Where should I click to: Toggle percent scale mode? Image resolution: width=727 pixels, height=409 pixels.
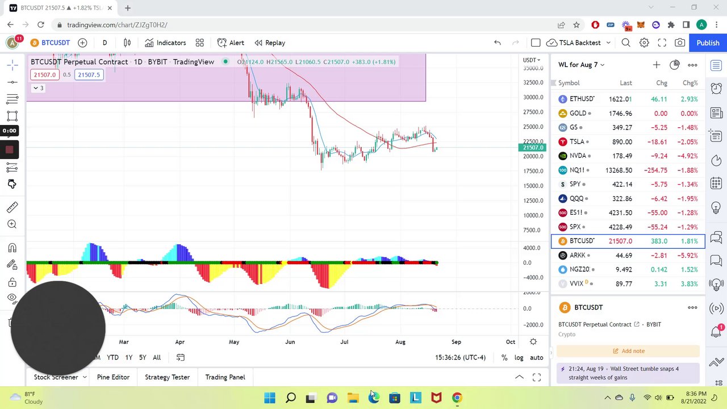(x=504, y=357)
